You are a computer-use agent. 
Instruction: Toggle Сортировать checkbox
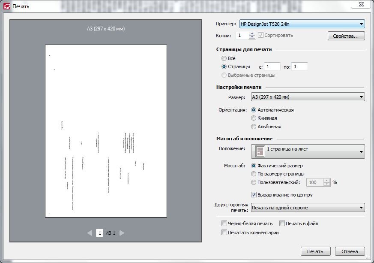point(261,35)
